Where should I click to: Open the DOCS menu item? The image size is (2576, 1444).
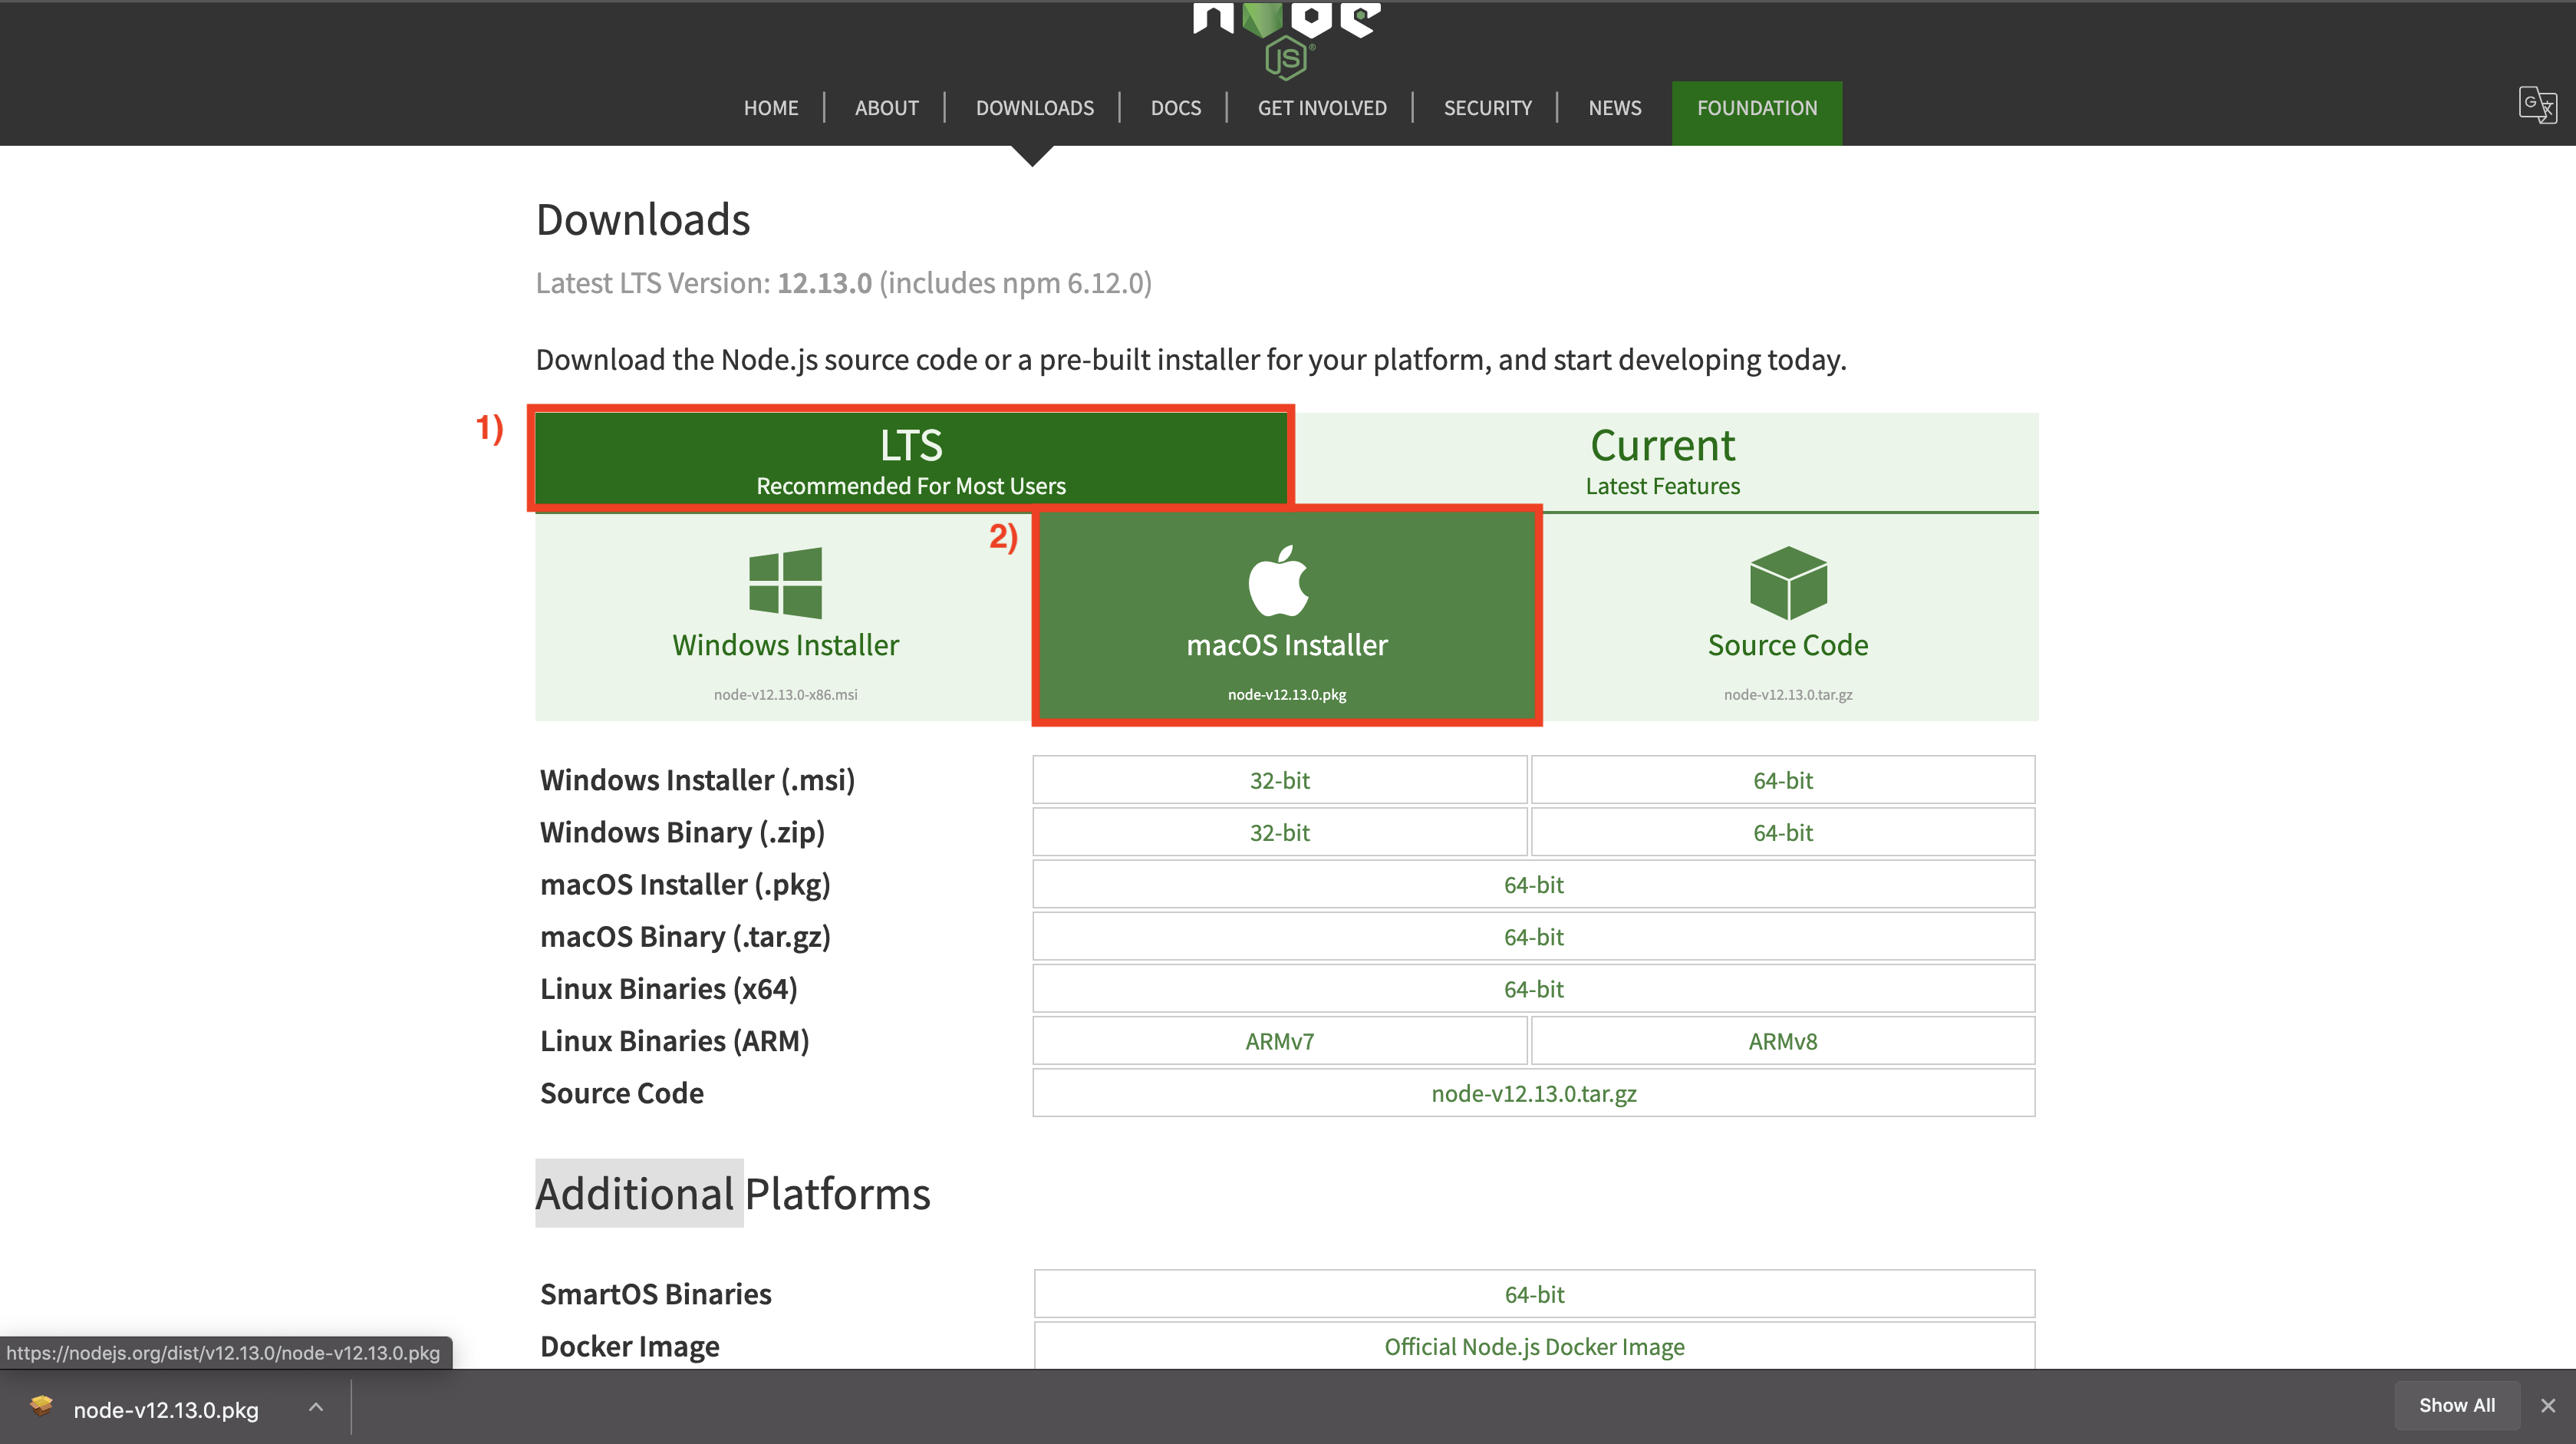point(1175,108)
